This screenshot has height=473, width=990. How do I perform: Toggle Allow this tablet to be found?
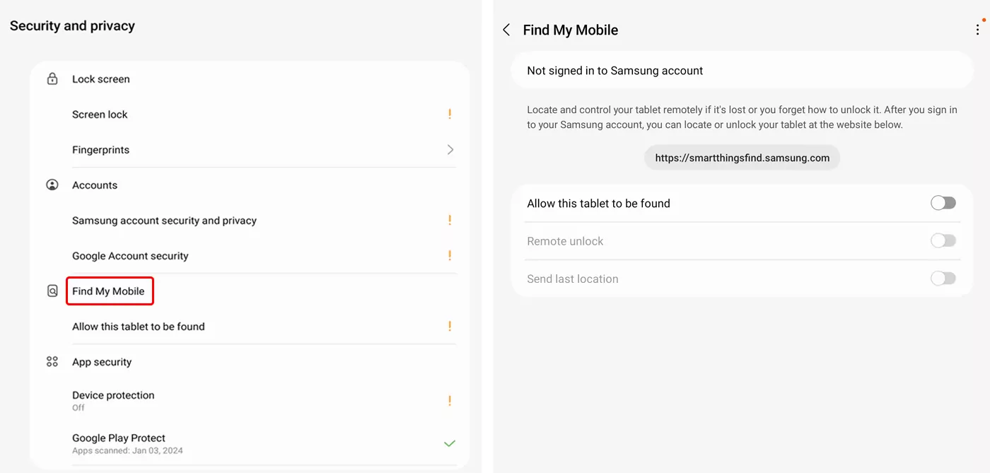coord(943,203)
